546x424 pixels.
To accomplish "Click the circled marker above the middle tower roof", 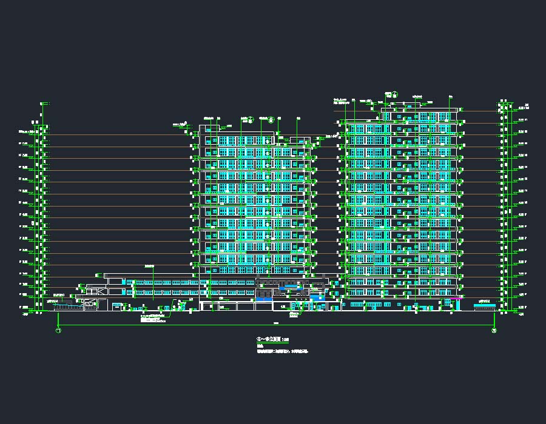I will click(271, 119).
